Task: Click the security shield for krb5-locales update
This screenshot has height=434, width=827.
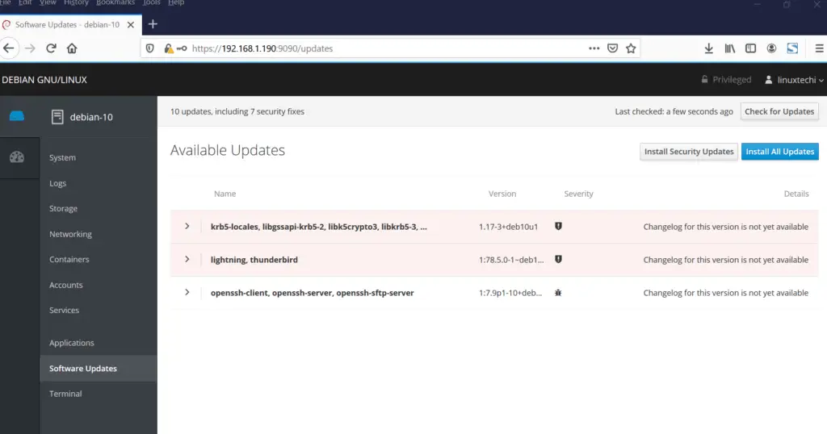Action: (x=558, y=226)
